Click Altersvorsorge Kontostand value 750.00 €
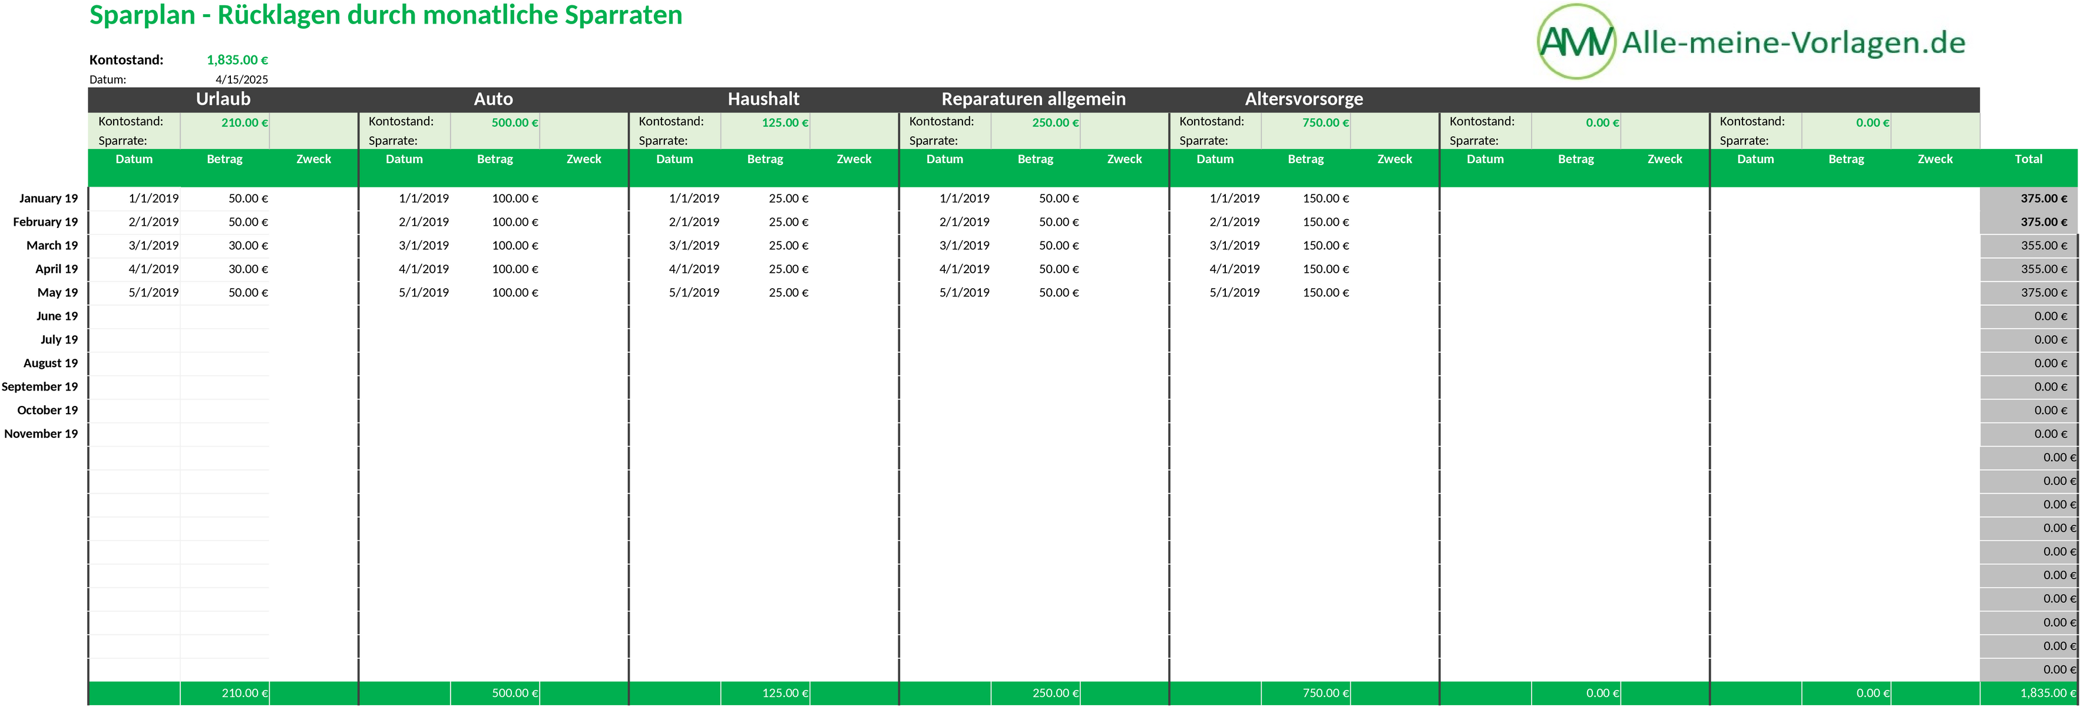Screen dimensions: 2080x707 [1325, 123]
